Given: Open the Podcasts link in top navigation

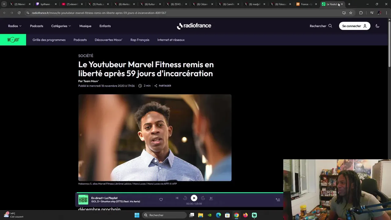Looking at the screenshot, I should point(36,26).
